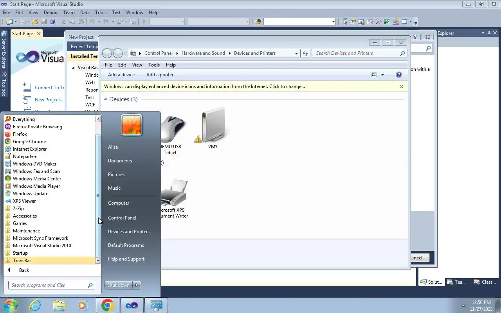Screen dimensions: 501x313
Task: Click refresh button beside address bar
Action: (x=305, y=53)
